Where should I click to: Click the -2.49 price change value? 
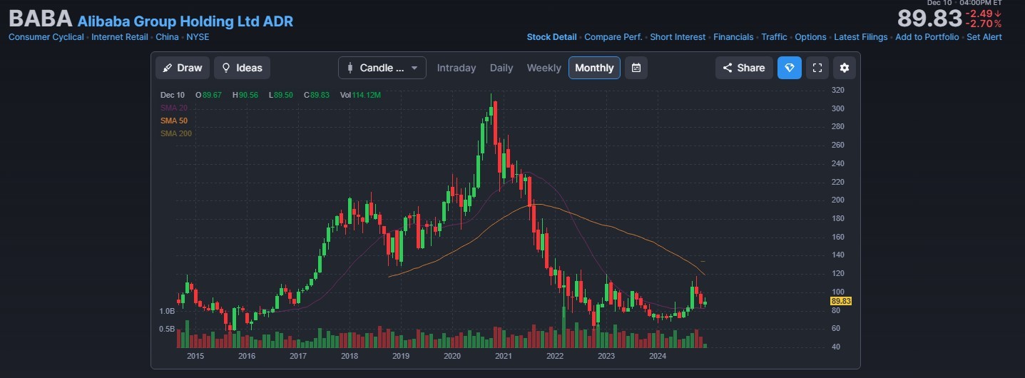(x=984, y=14)
